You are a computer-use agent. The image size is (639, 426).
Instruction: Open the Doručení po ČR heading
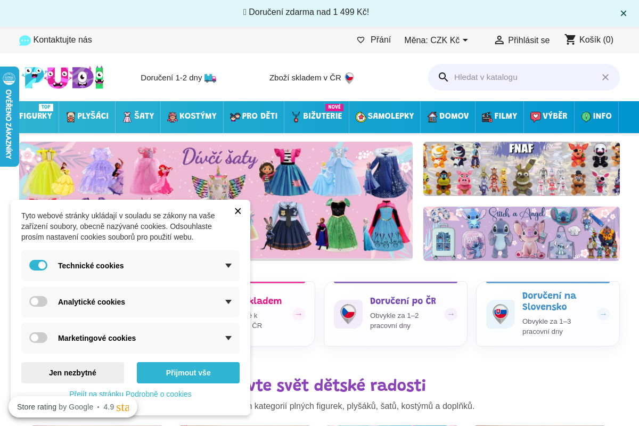point(403,301)
